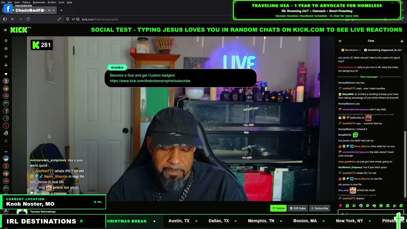Open the History menu
Image resolution: width=407 pixels, height=229 pixels.
pos(26,2)
